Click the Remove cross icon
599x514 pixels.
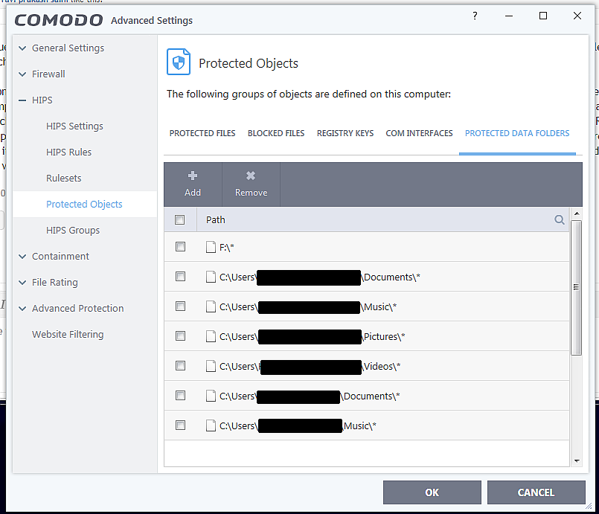point(251,176)
